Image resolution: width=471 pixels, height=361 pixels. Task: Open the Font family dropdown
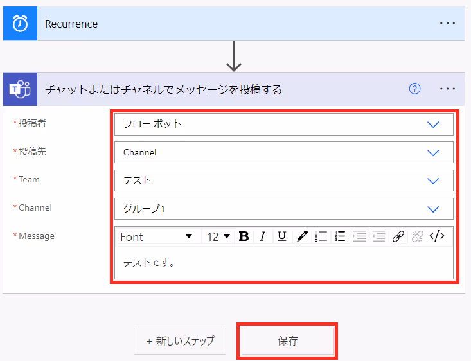click(157, 236)
